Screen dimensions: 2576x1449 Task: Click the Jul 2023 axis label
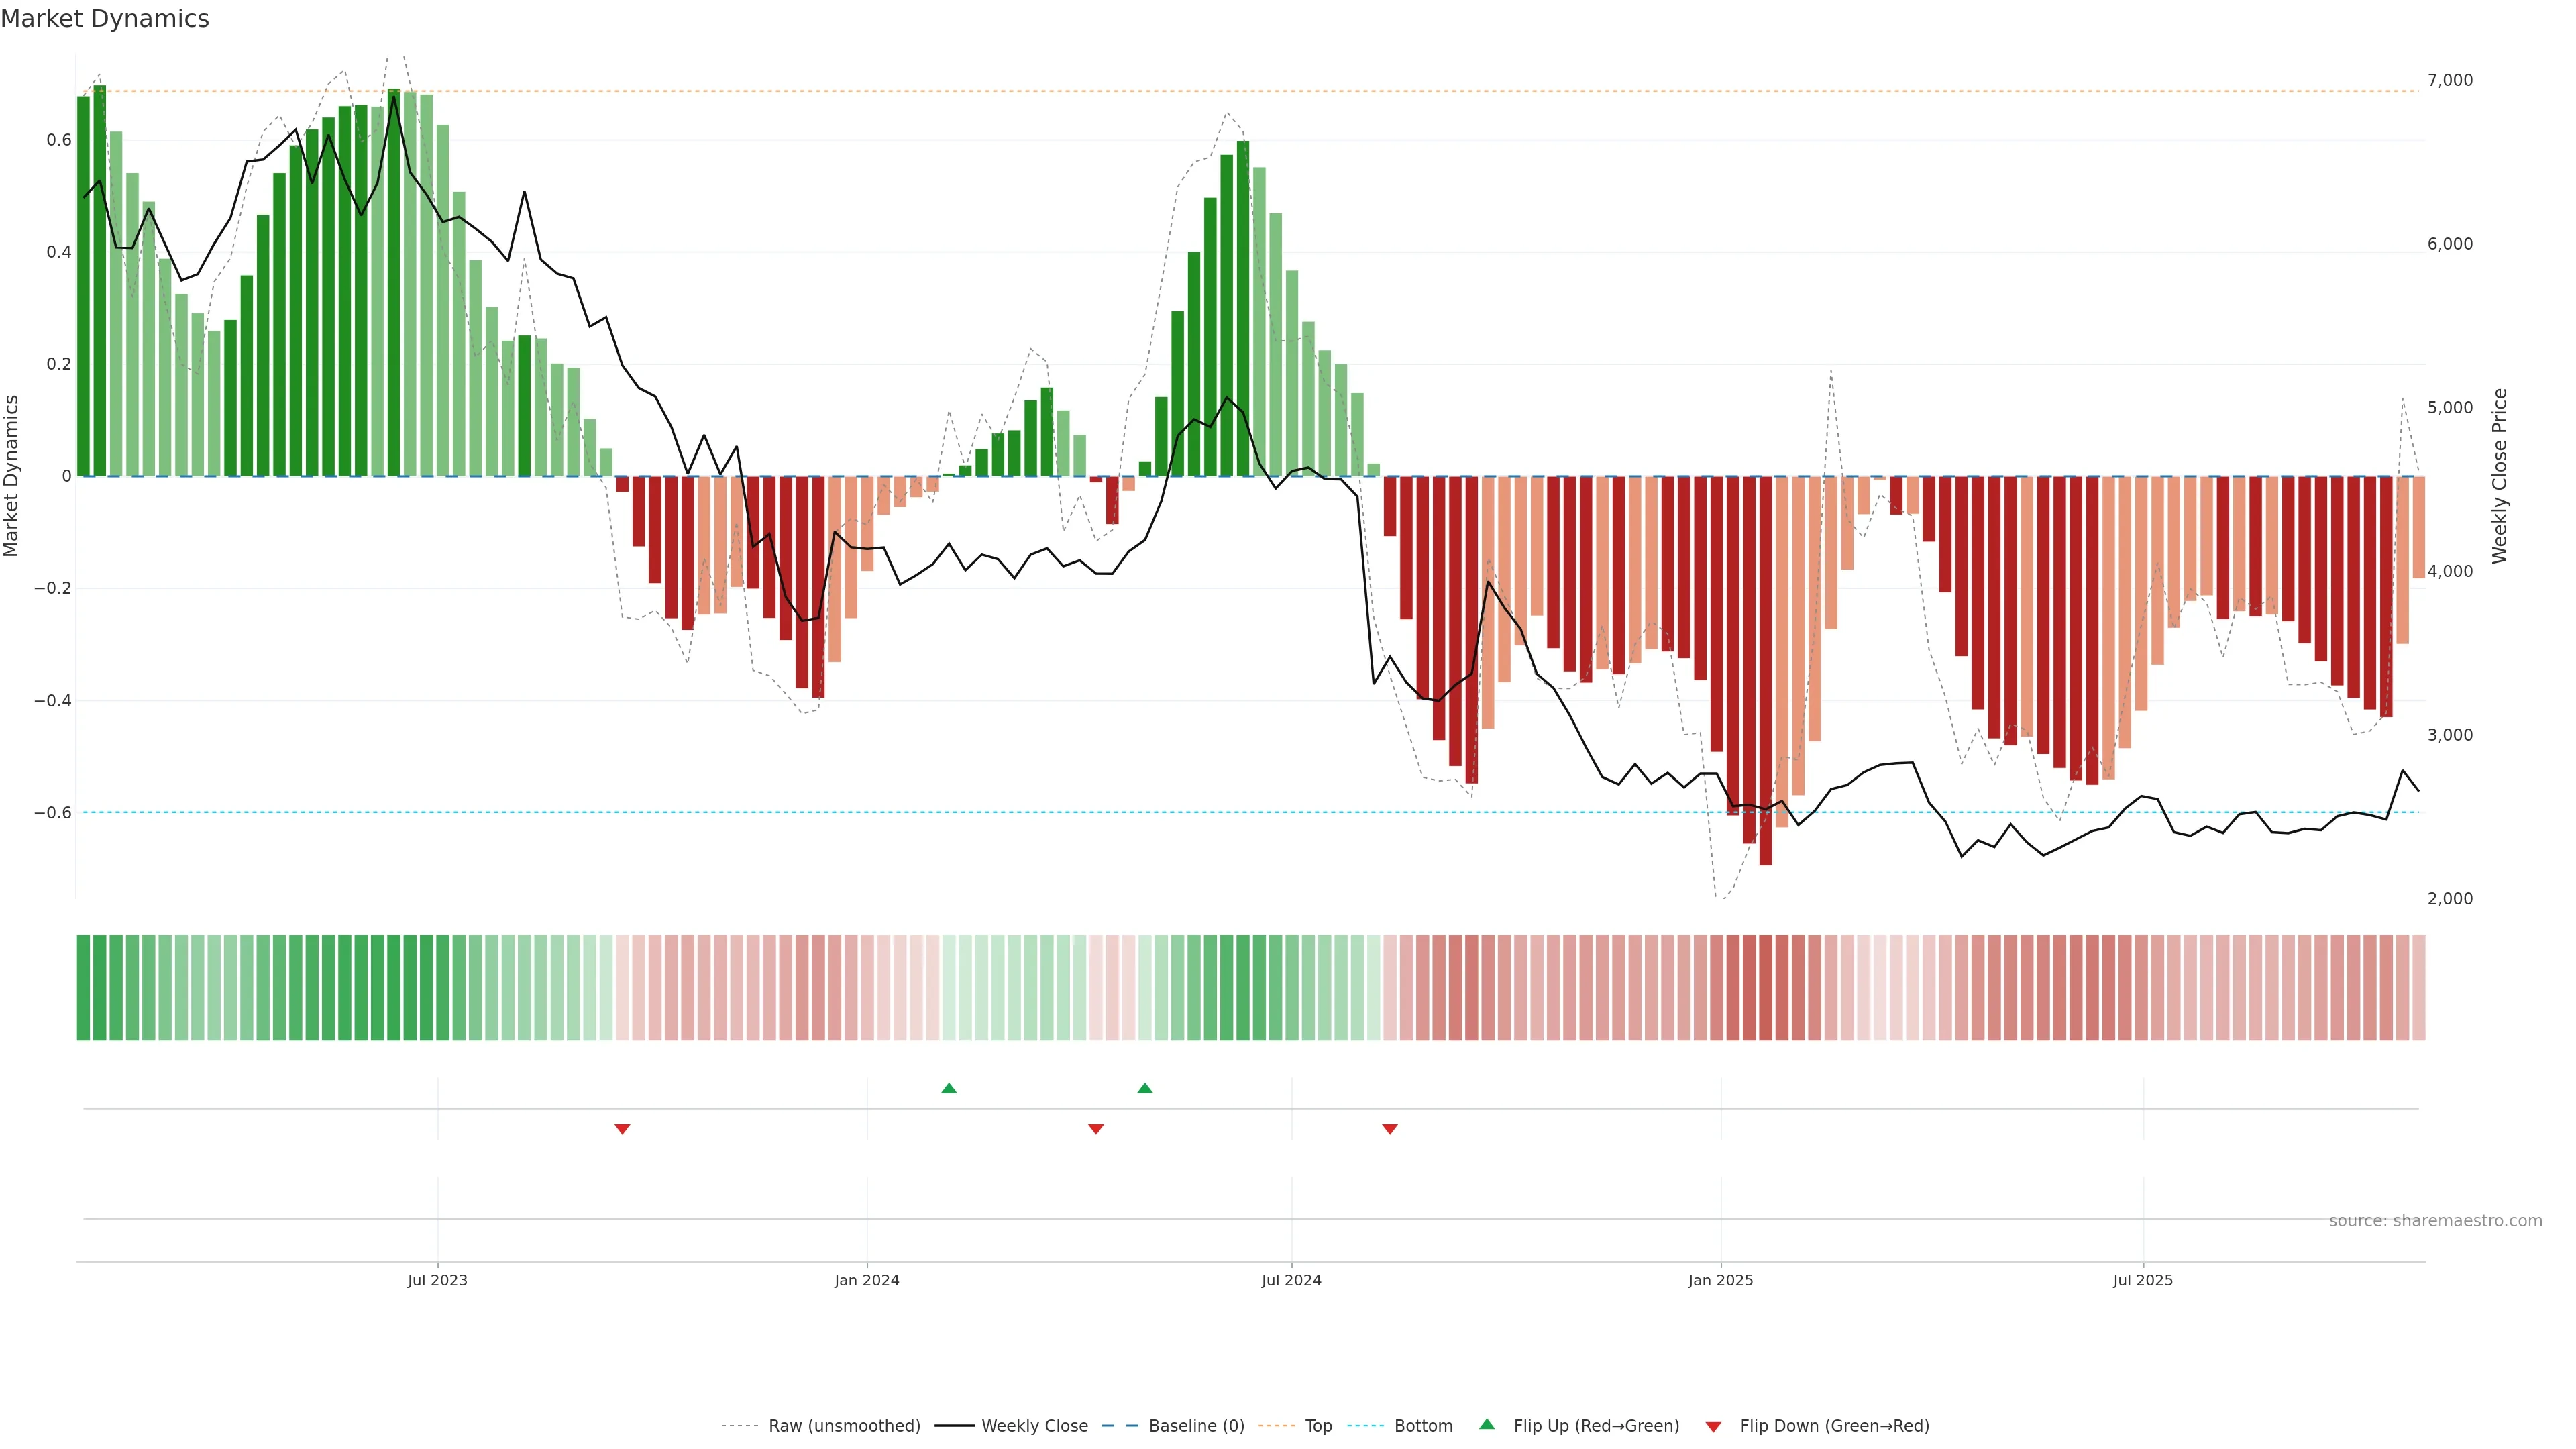tap(437, 1280)
